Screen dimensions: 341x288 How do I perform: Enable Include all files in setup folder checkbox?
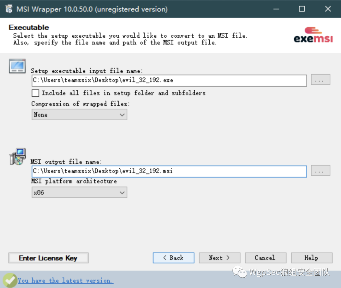[x=35, y=93]
